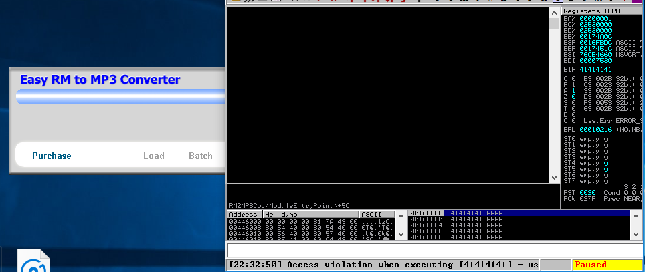Select the FCW value 027F
Viewport: 645px width, 272px height.
(x=587, y=199)
